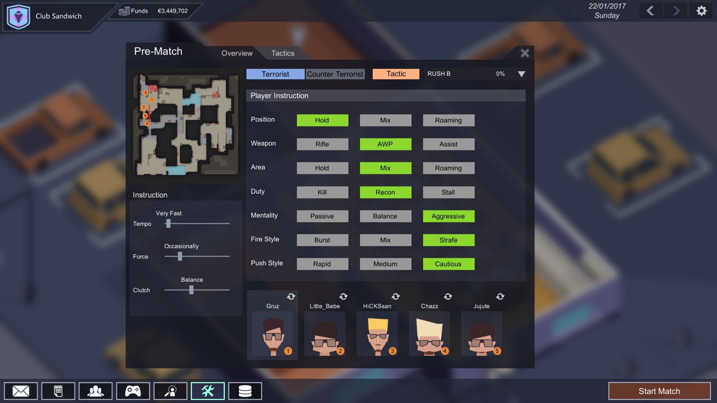This screenshot has height=403, width=717.
Task: Switch to Counter Terrorist side
Action: coord(335,74)
